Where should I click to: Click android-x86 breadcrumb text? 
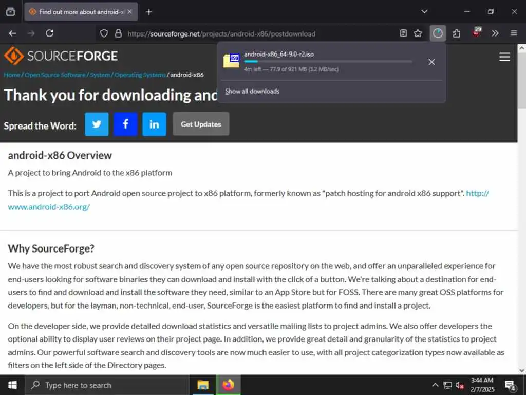pyautogui.click(x=187, y=75)
